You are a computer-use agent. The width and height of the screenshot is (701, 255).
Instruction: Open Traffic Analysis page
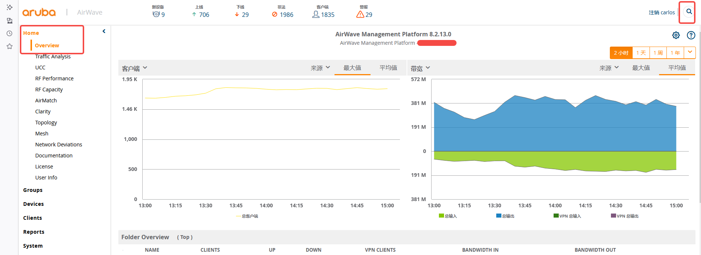point(53,57)
